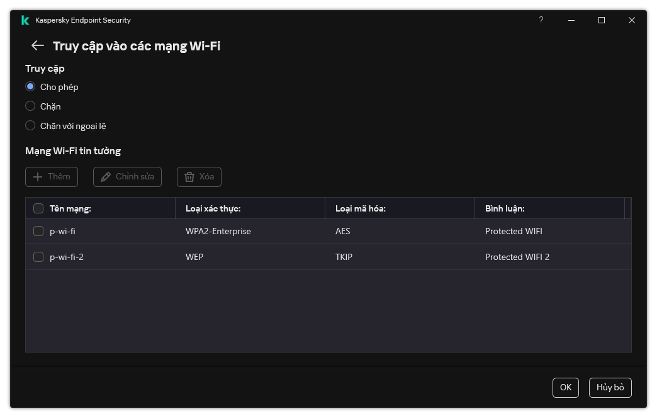
Task: Select the Protected WIFI 2 comment cell
Action: (517, 257)
